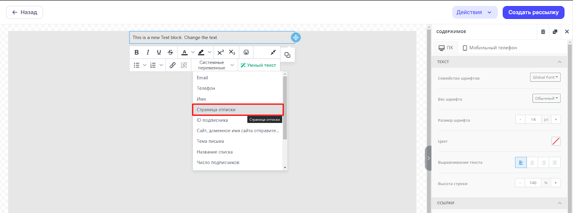Align text right
The image size is (573, 213).
(x=544, y=163)
